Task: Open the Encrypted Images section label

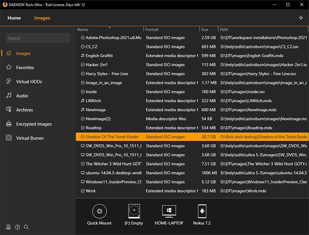Action: pos(34,124)
